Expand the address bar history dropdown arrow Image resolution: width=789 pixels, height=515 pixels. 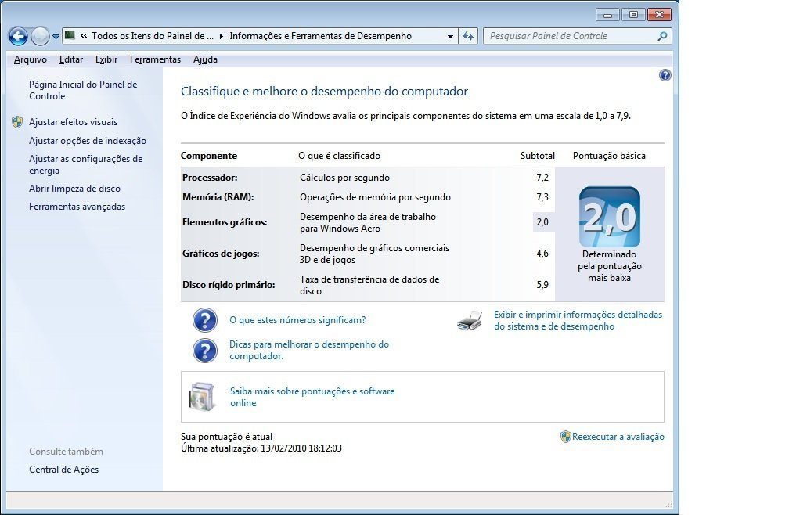coord(450,36)
